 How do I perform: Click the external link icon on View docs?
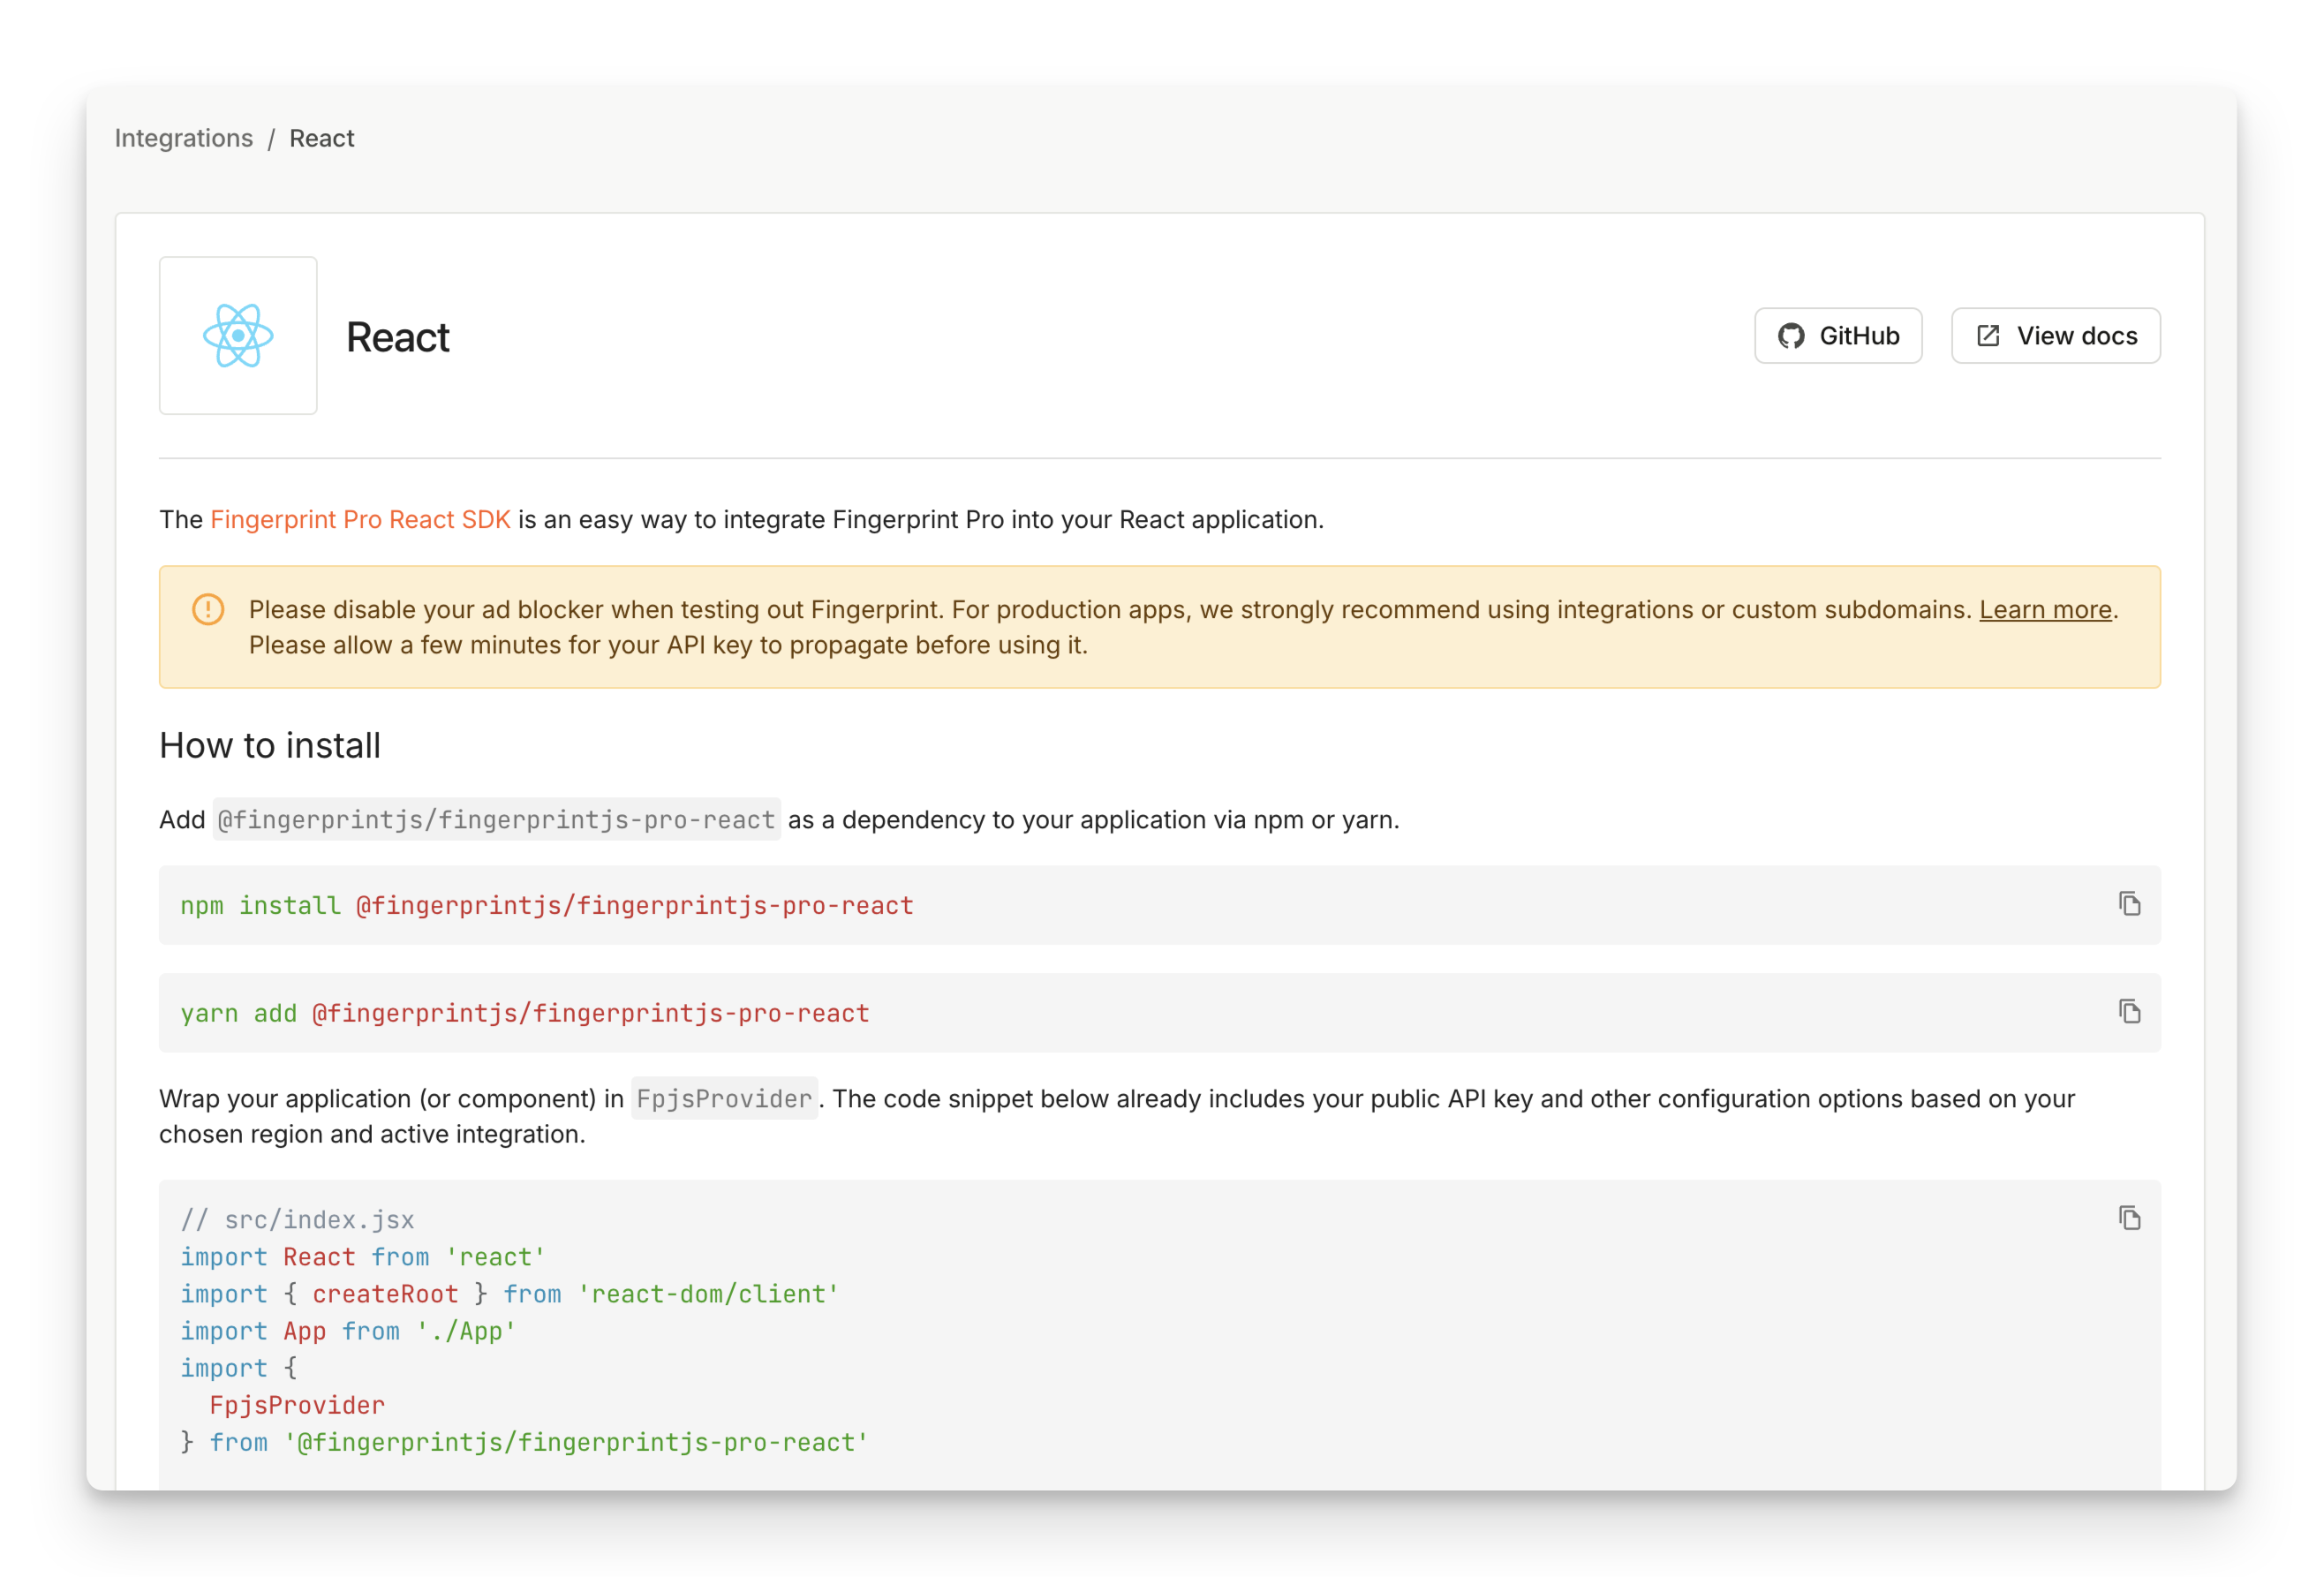tap(1988, 335)
